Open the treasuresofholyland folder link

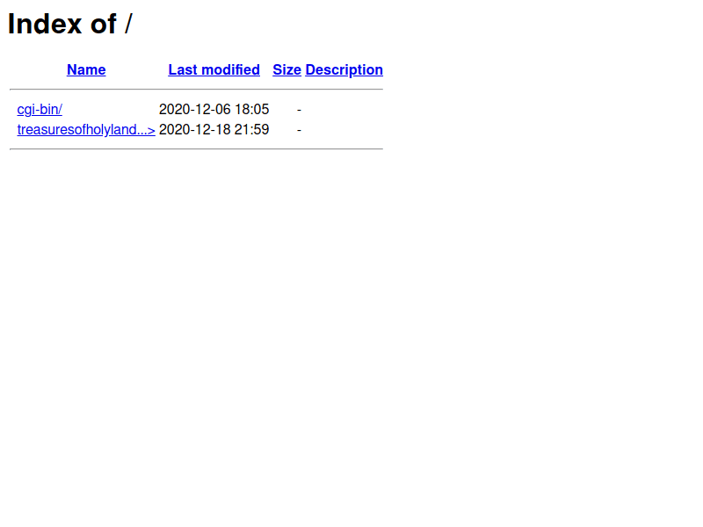[86, 129]
